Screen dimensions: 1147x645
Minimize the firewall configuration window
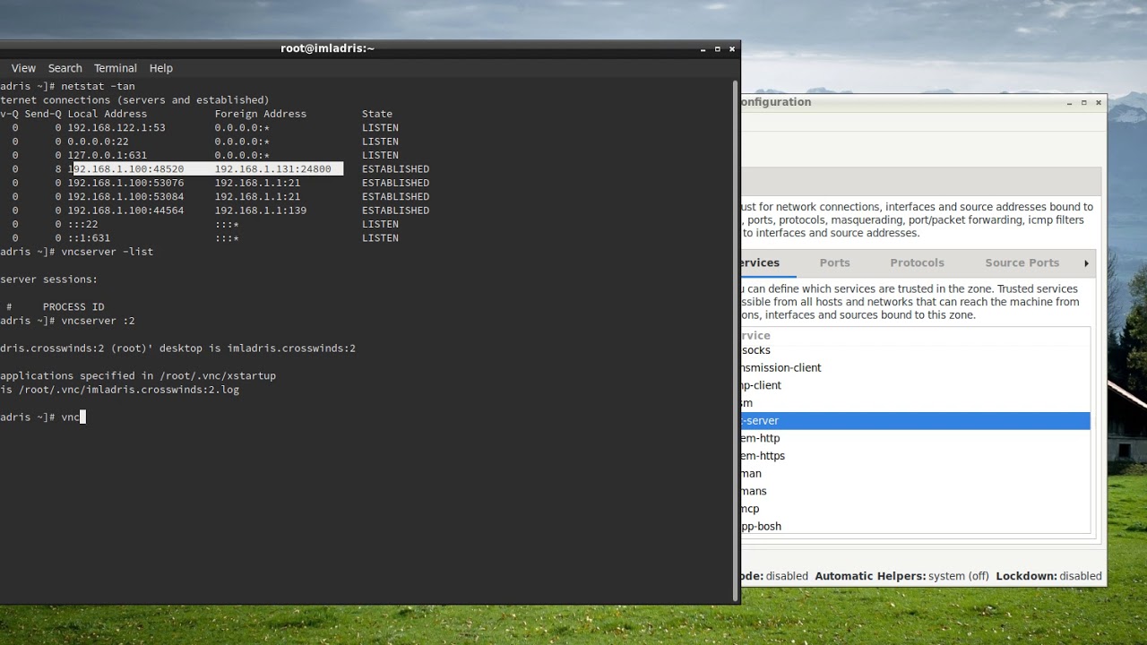coord(1069,103)
